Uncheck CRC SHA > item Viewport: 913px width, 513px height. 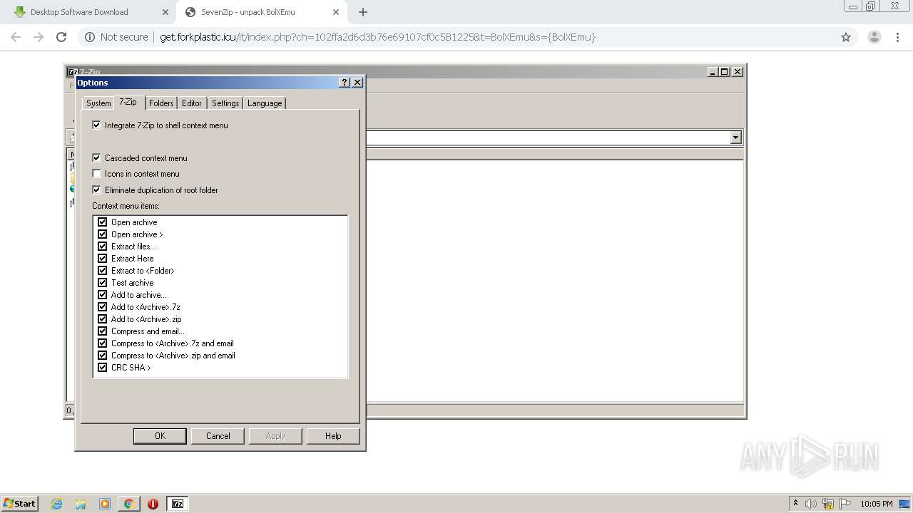102,368
